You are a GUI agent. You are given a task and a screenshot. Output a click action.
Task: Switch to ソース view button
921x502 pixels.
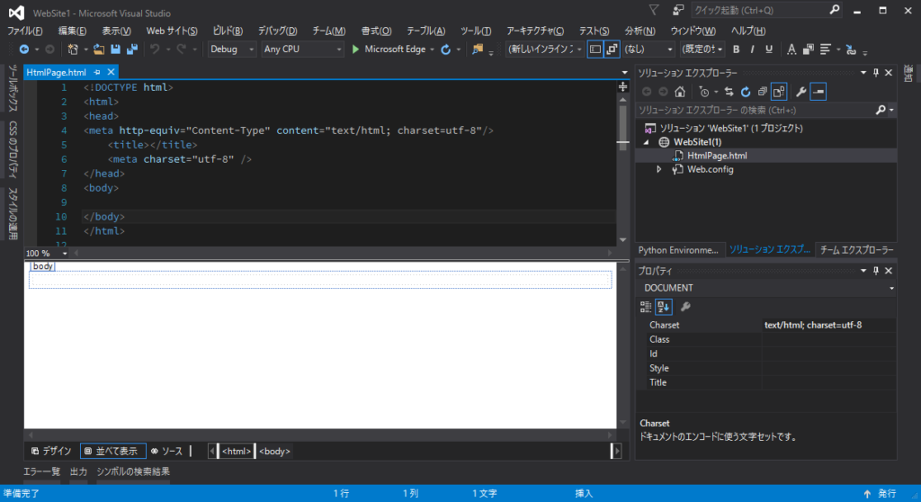(x=166, y=451)
